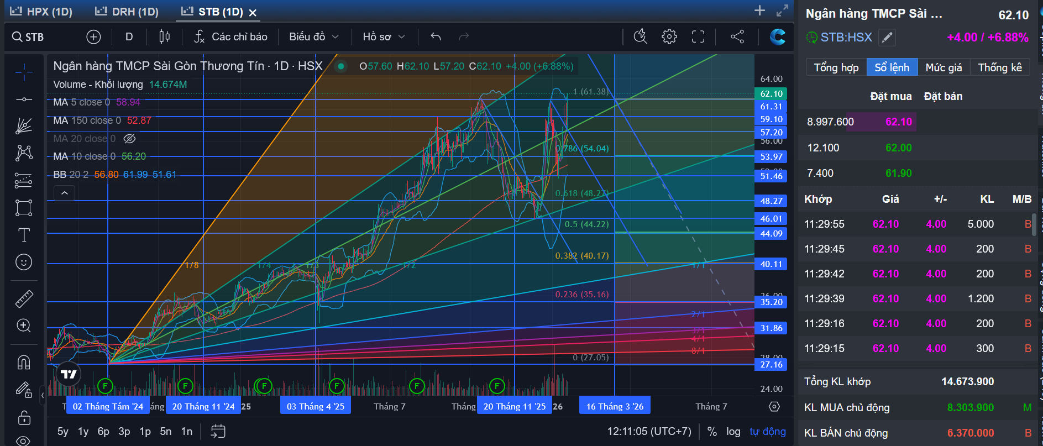Redo the chart action
This screenshot has width=1043, height=446.
pos(464,37)
